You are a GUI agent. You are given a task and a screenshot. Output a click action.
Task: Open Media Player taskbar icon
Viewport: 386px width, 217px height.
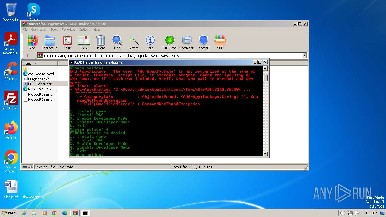click(x=44, y=213)
